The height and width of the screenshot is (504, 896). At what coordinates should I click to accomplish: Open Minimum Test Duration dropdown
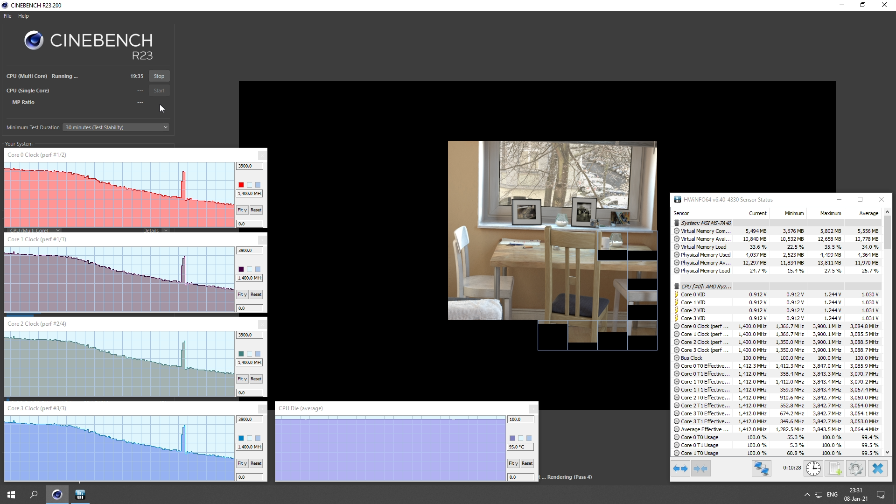coord(116,127)
